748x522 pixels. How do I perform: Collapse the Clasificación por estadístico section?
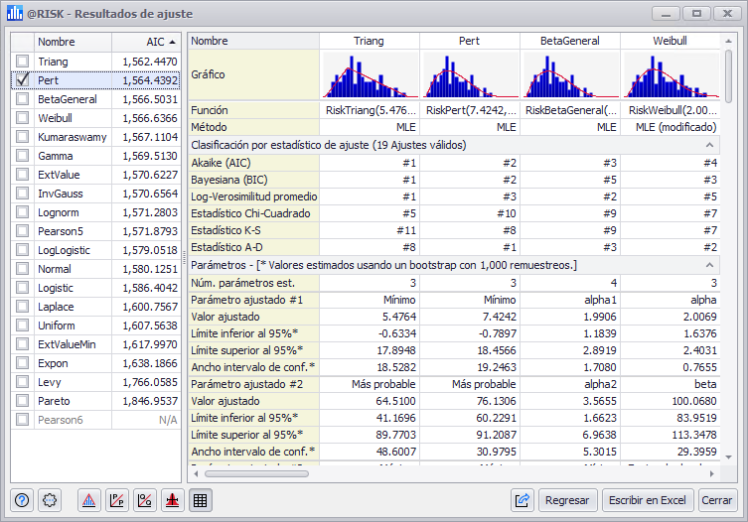point(710,146)
